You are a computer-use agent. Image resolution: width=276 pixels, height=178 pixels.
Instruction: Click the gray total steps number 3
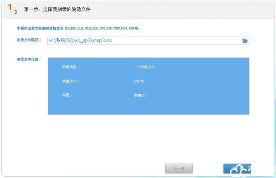(16, 12)
